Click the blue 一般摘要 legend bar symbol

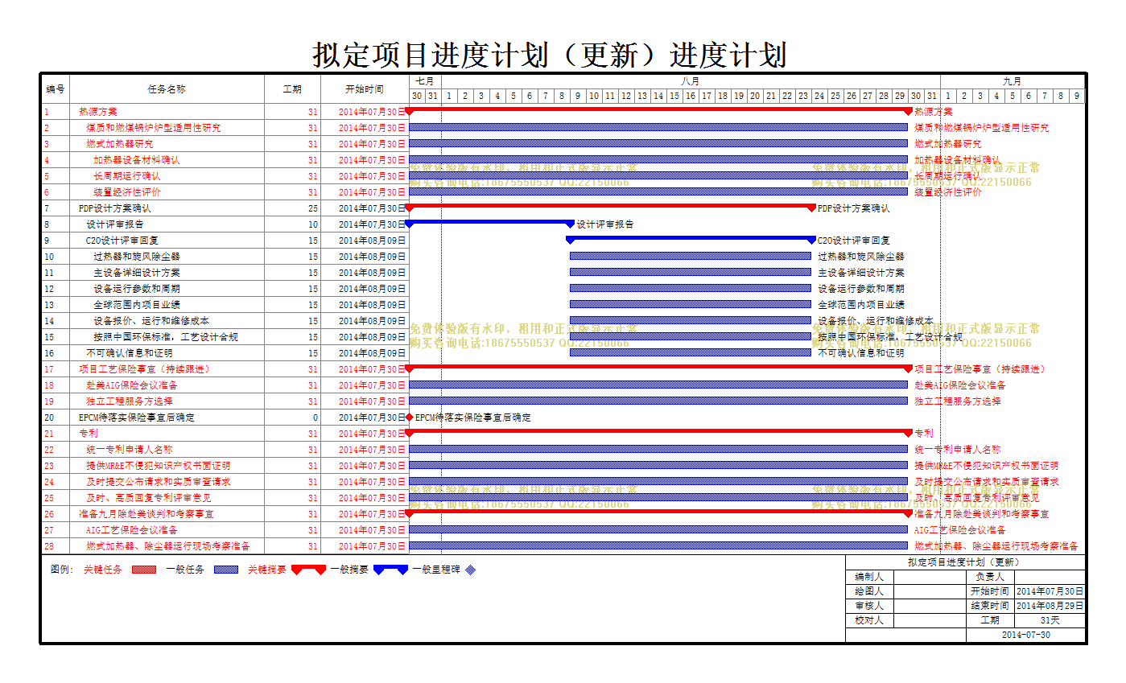coord(391,570)
